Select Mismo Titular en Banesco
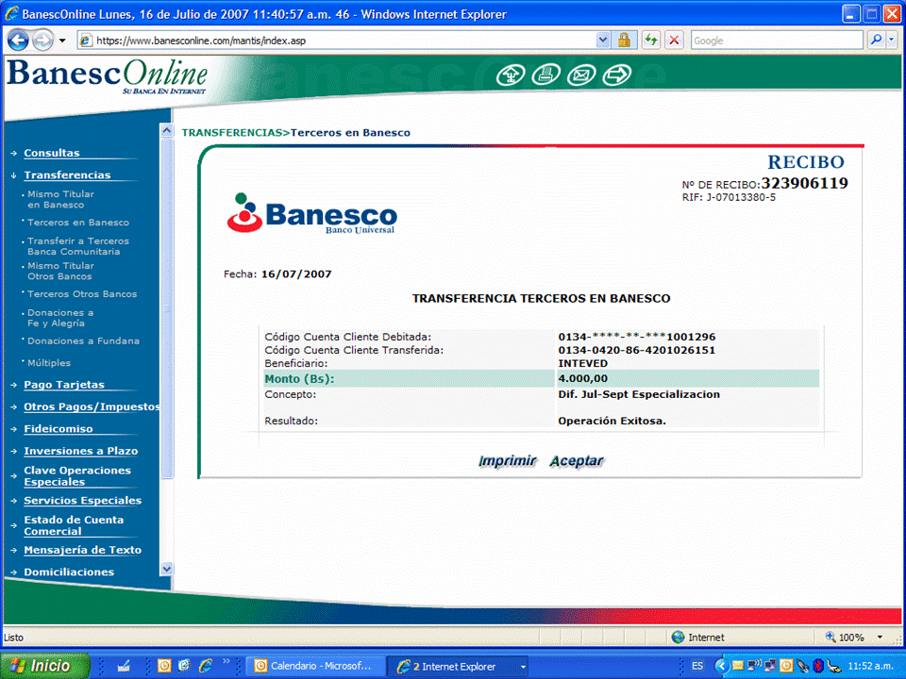 (x=60, y=199)
